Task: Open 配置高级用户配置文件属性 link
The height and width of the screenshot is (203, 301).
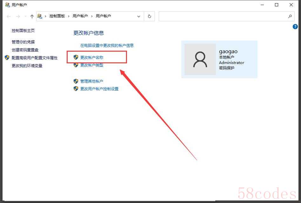Action: (x=35, y=58)
